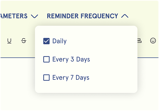
Task: Click the Reminder Frequency heading text
Action: (82, 16)
